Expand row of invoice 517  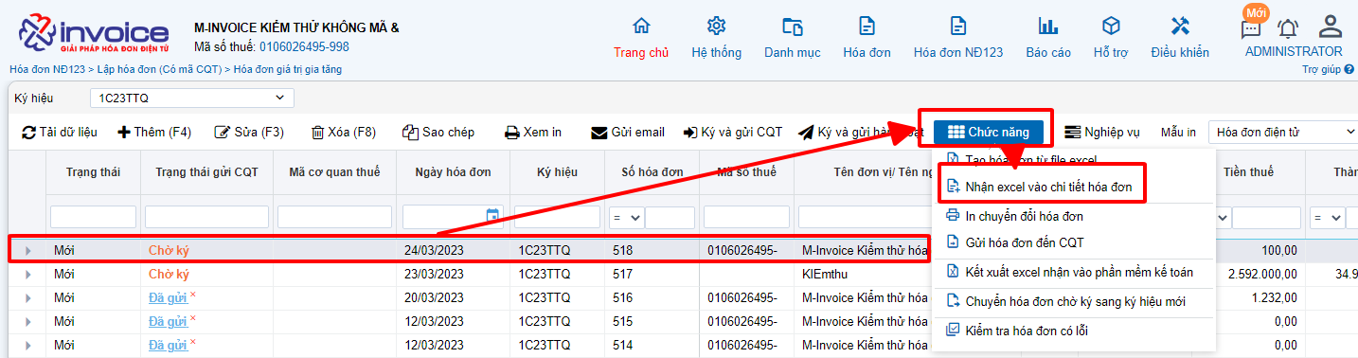point(27,275)
